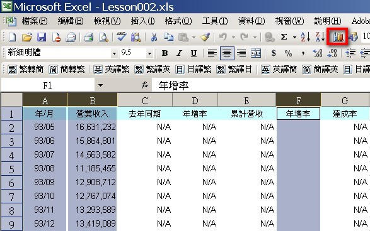Apply comma style formatting
Image resolution: width=370 pixels, height=231 pixels.
coord(303,53)
